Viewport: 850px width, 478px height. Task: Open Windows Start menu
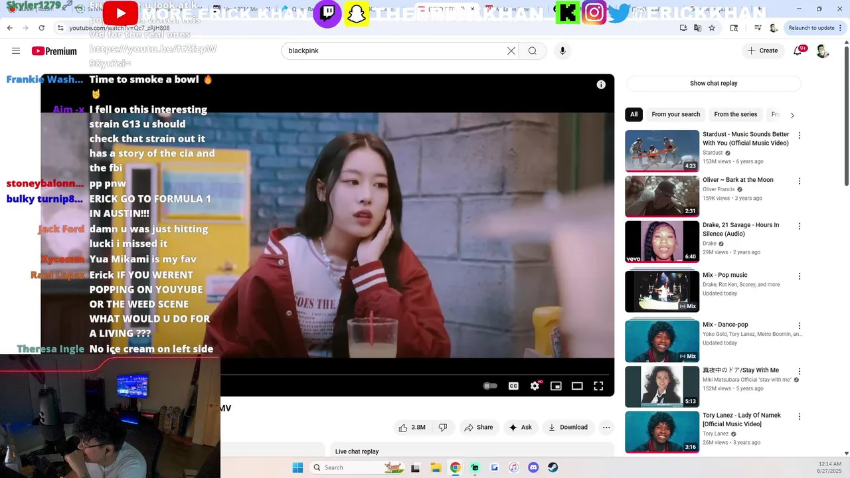(297, 467)
